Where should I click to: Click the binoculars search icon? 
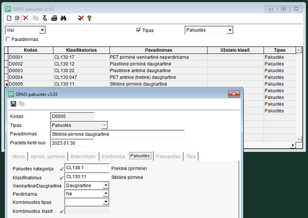click(63, 18)
